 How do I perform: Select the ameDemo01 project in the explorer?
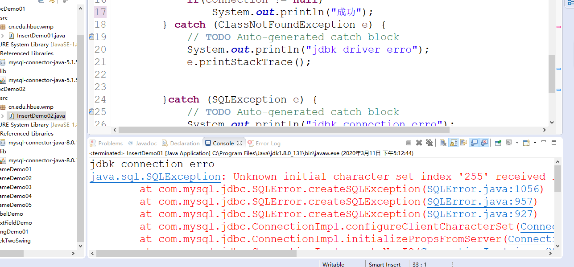16,169
